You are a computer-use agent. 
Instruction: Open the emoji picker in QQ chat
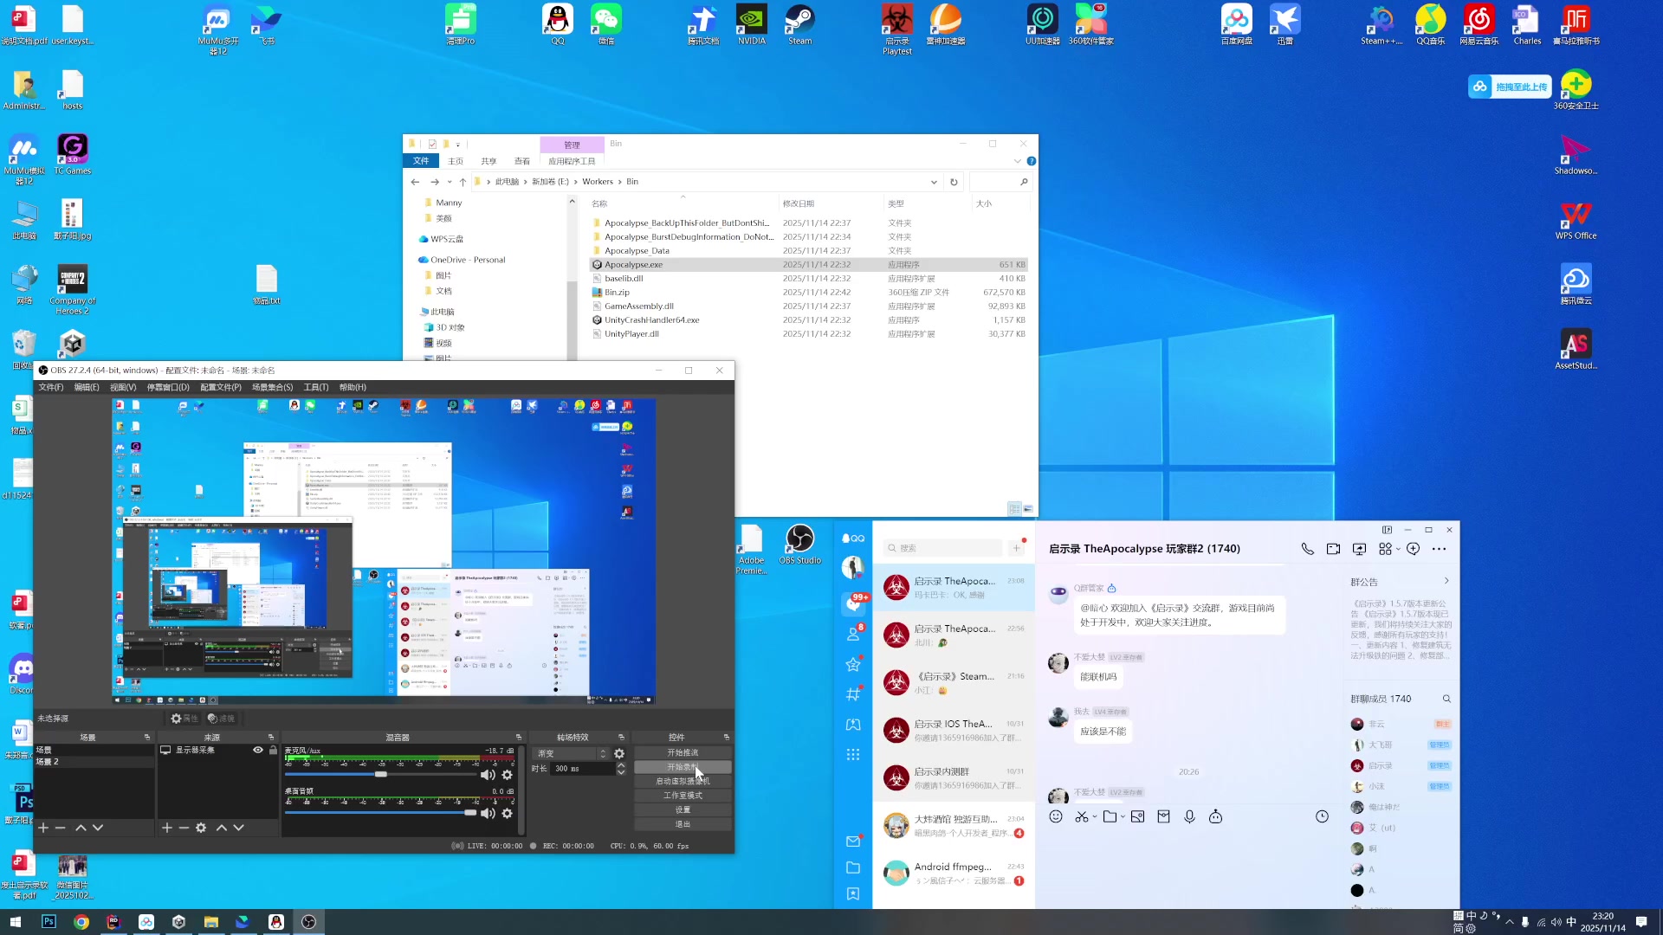pyautogui.click(x=1056, y=816)
